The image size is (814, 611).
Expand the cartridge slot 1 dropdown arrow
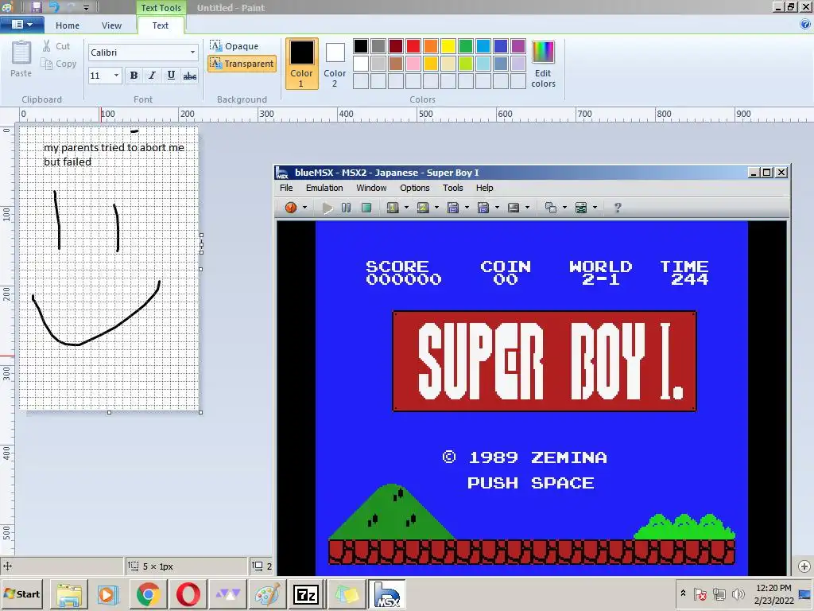pyautogui.click(x=406, y=208)
